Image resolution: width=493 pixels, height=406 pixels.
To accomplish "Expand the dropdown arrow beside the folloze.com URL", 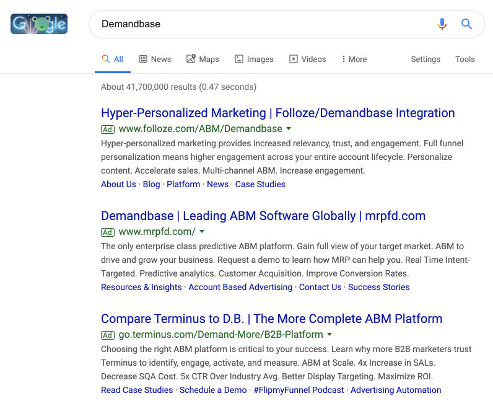I will click(289, 128).
